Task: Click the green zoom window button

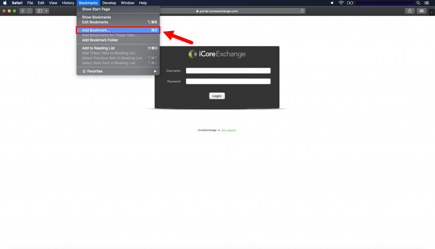Action: coord(14,11)
